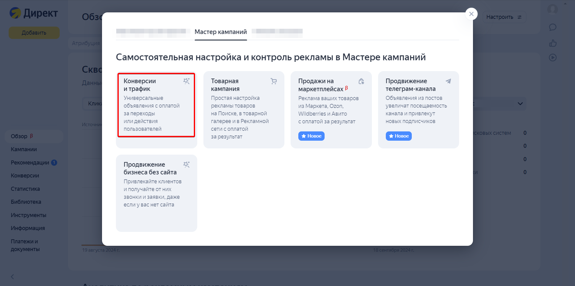Screen dimensions: 575x286
Task: Click the marketplace bag icon on 'Продажи на маркетплейсах'
Action: (361, 81)
